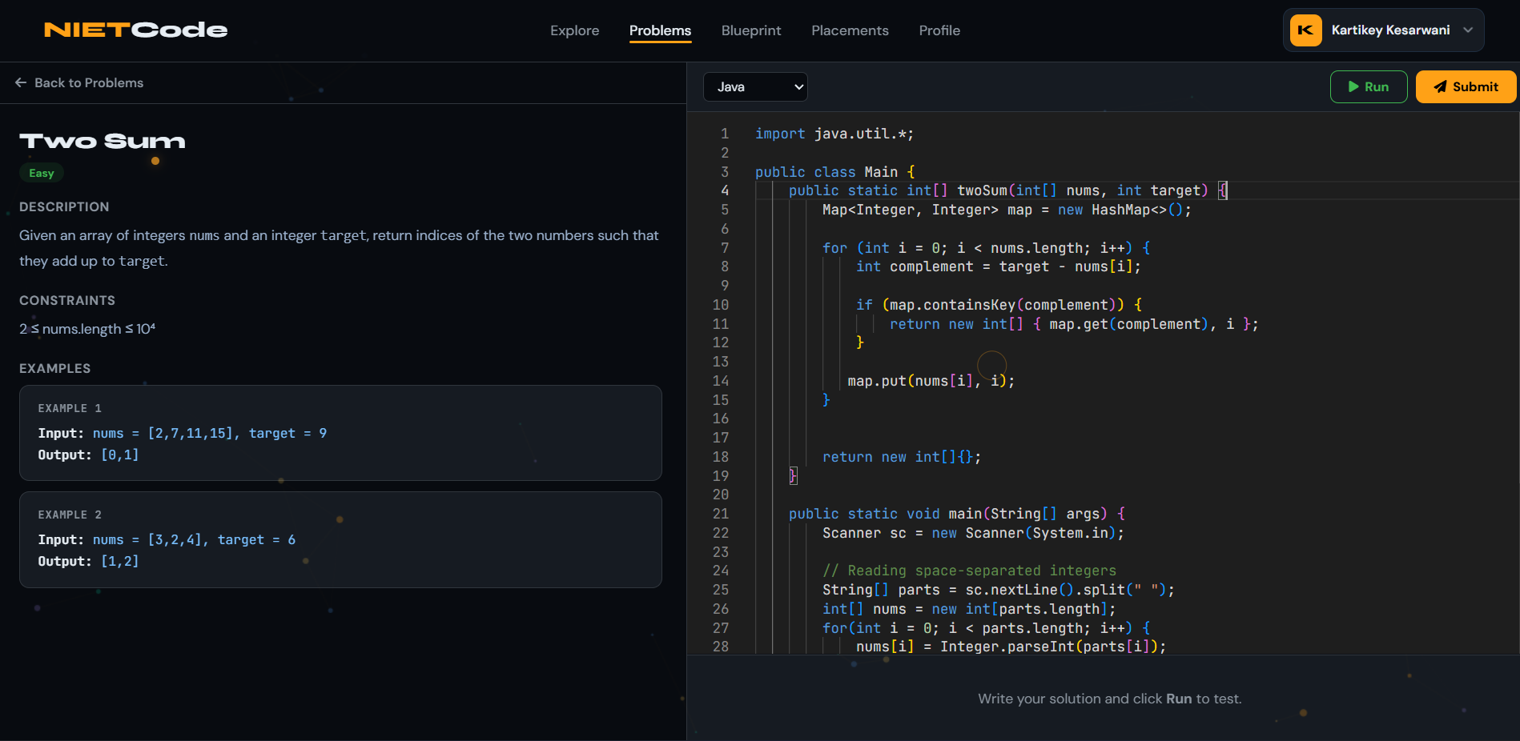Click the Scanner sc declaration line

coord(973,533)
